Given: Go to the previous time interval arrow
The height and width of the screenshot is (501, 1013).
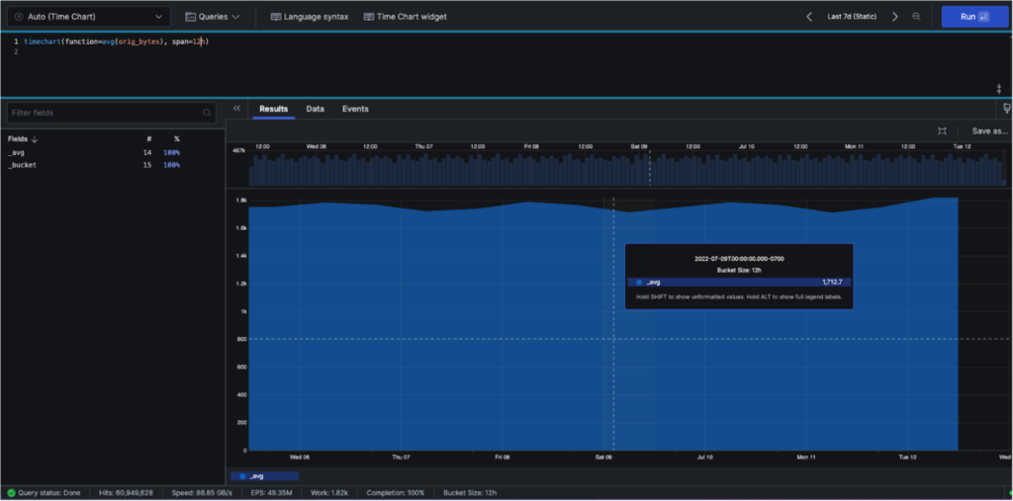Looking at the screenshot, I should click(809, 17).
